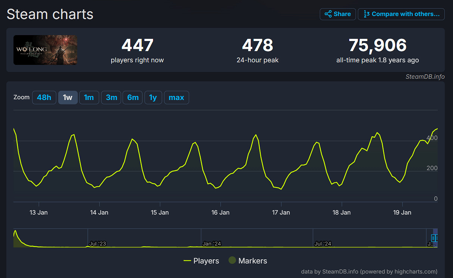
Task: Click the share icon in the Share button
Action: point(328,14)
